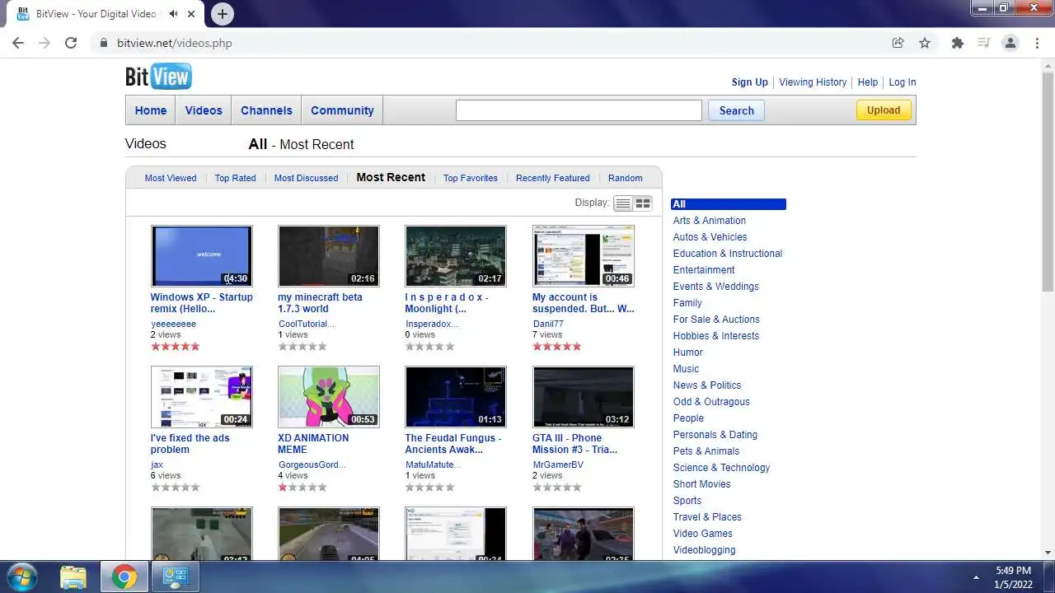
Task: Open the extensions puzzle icon
Action: pos(957,43)
